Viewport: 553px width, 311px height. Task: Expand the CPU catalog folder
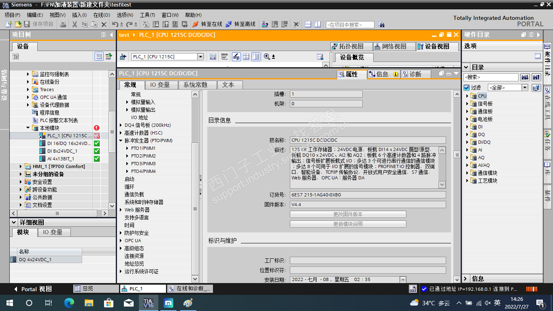(467, 96)
